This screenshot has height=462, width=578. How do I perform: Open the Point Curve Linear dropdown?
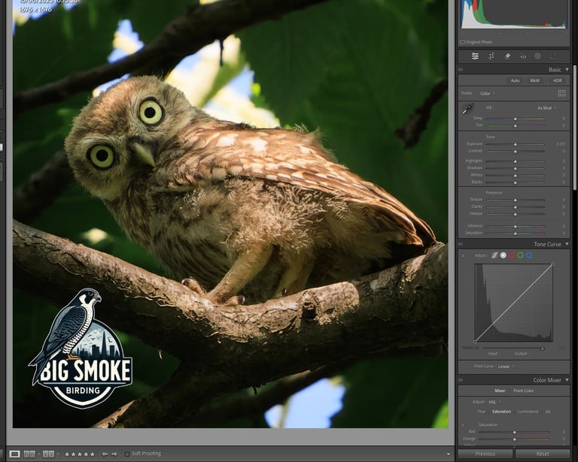(506, 367)
